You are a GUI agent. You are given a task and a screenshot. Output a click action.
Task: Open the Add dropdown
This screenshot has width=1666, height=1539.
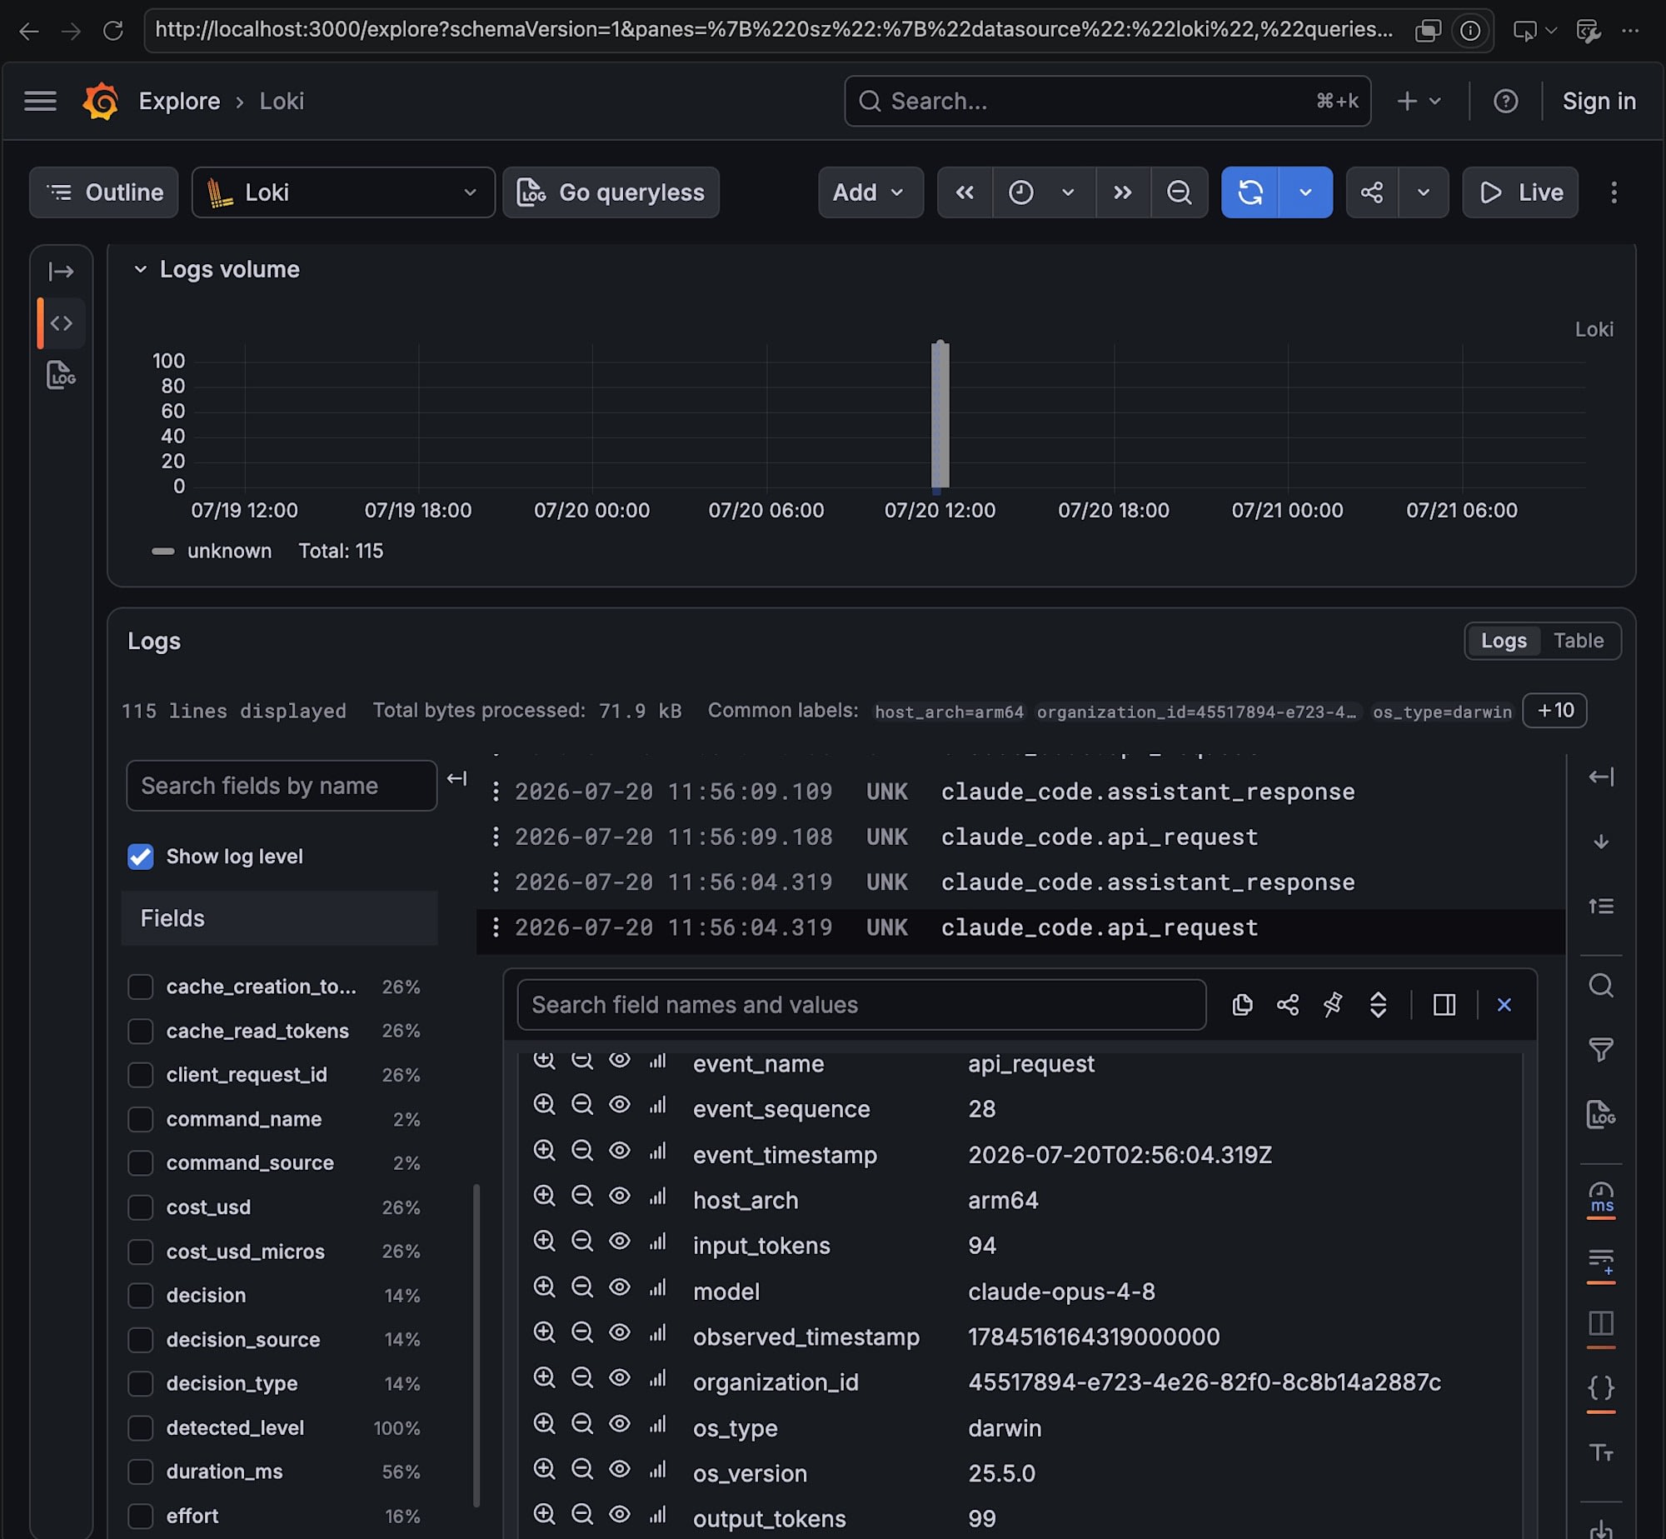click(x=870, y=192)
